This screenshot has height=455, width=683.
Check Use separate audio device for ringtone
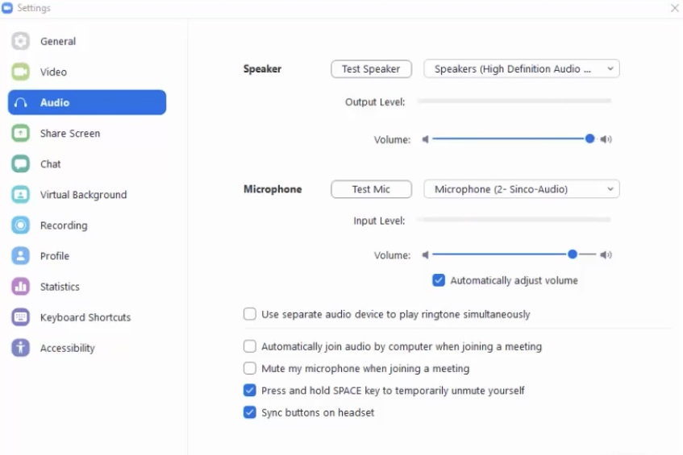[x=250, y=314]
